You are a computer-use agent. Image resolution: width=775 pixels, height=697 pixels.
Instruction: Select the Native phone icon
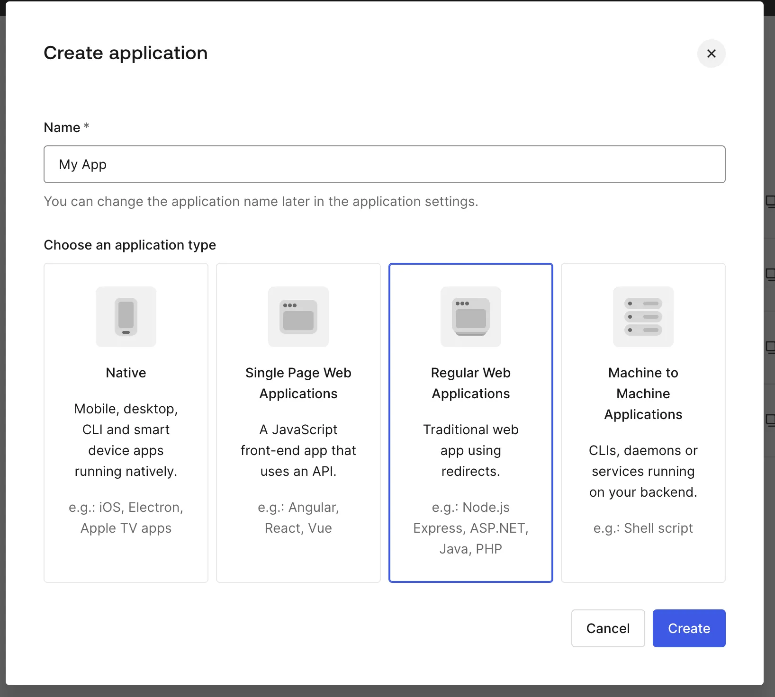click(126, 316)
